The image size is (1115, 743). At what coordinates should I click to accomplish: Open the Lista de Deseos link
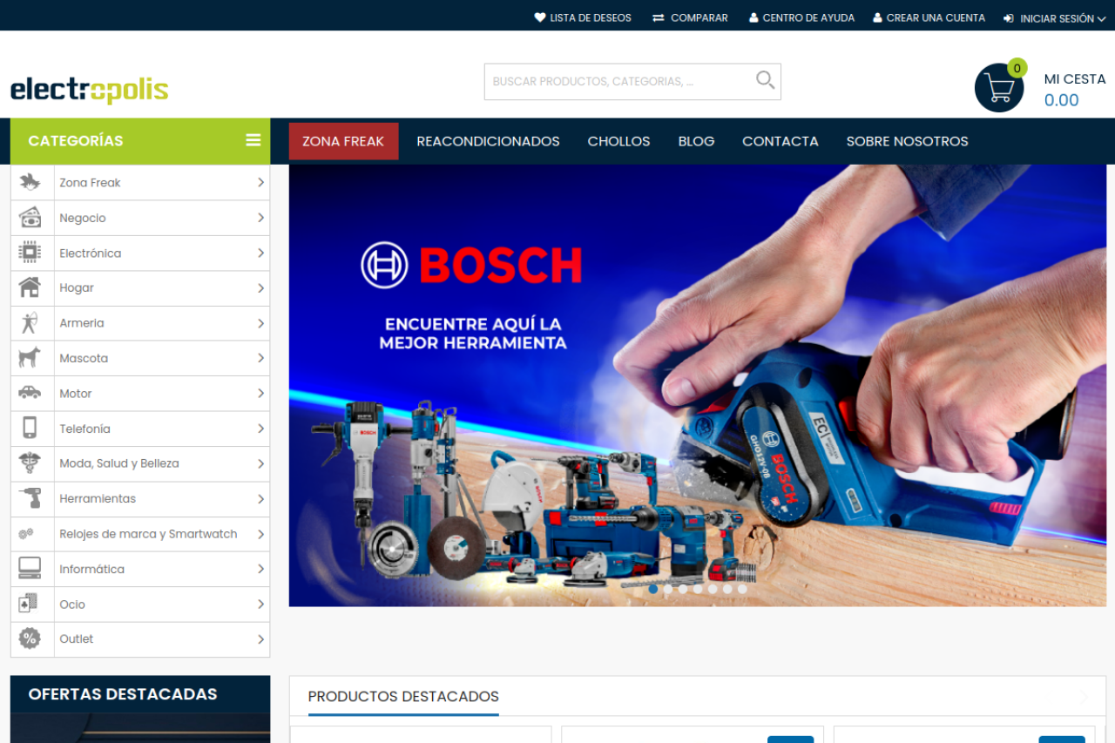click(x=583, y=17)
